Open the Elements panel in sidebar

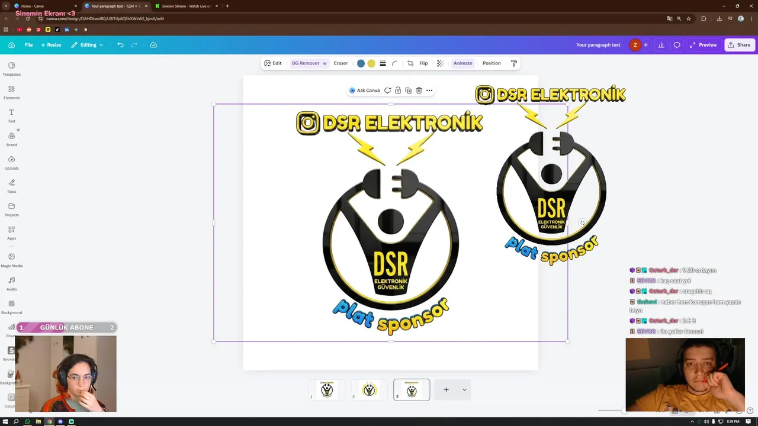tap(11, 92)
